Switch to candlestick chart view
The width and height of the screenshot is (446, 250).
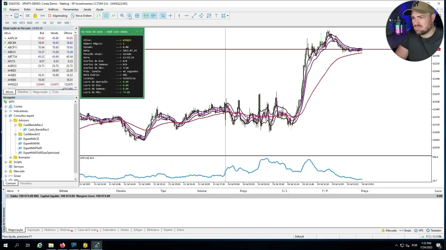click(106, 16)
